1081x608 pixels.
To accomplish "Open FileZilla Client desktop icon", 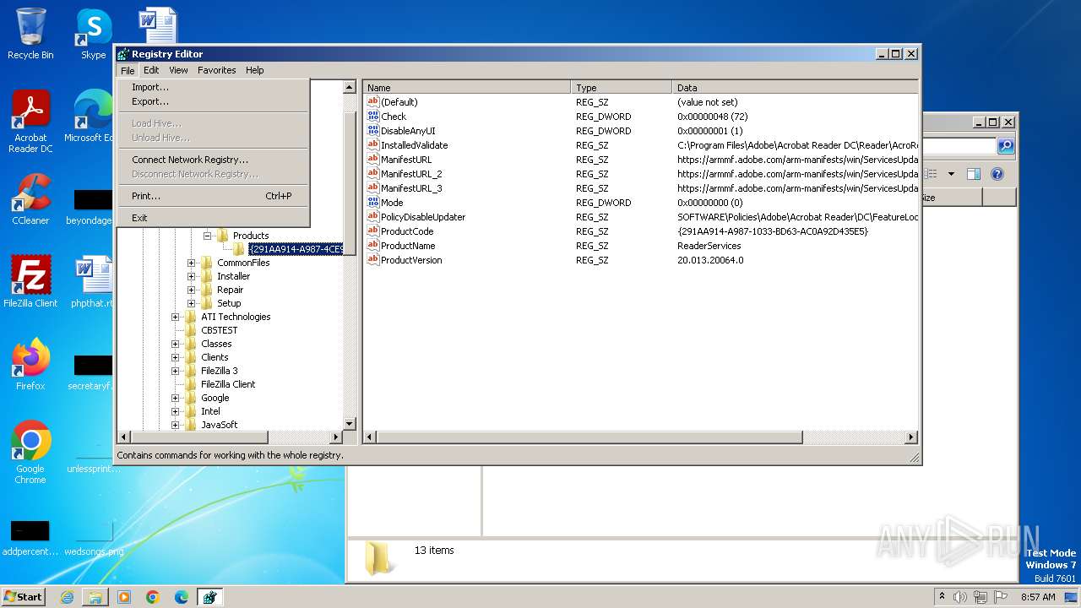I will (x=30, y=281).
